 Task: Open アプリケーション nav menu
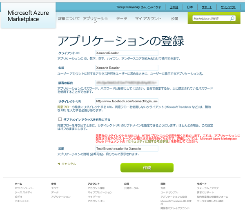pos(95,19)
